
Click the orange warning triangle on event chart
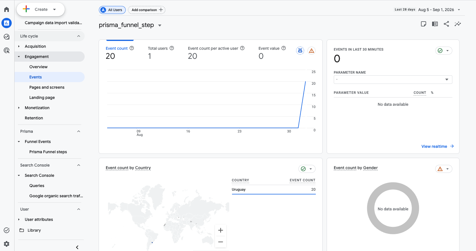(312, 51)
